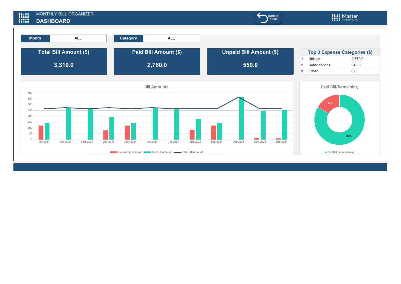Click the Unpaid Bill Amount value 550.0
401x284 pixels.
(x=250, y=65)
